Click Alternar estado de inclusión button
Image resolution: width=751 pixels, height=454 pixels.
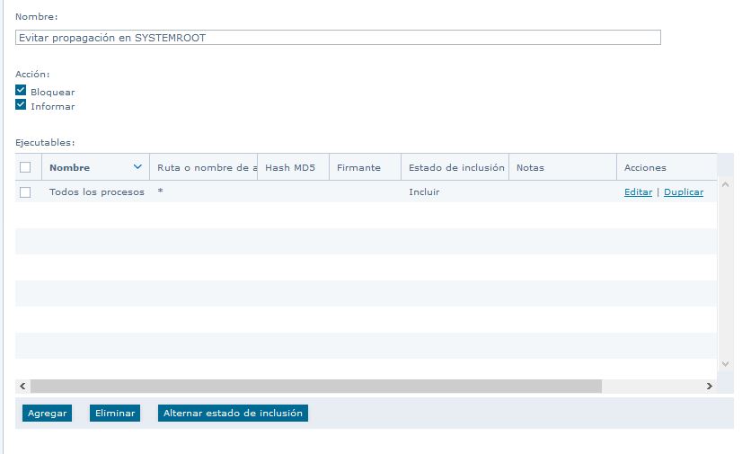[233, 413]
